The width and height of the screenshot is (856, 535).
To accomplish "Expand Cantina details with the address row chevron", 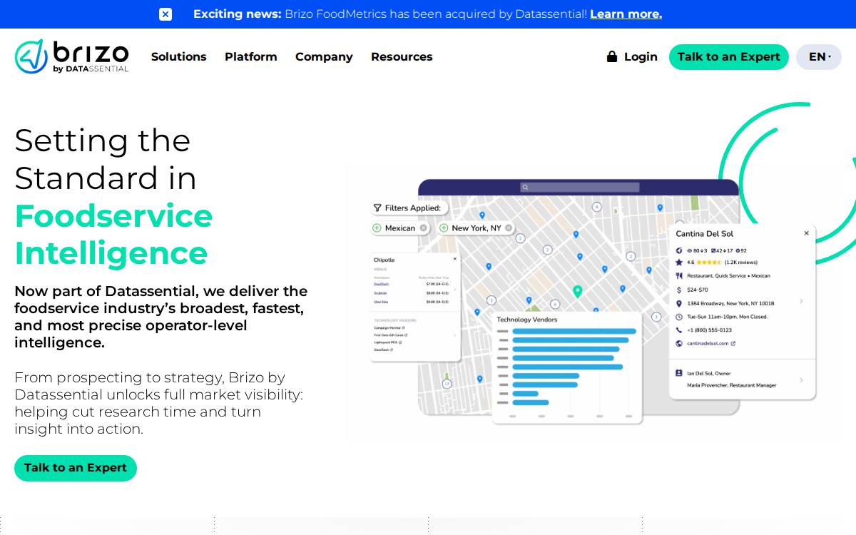I will click(801, 302).
